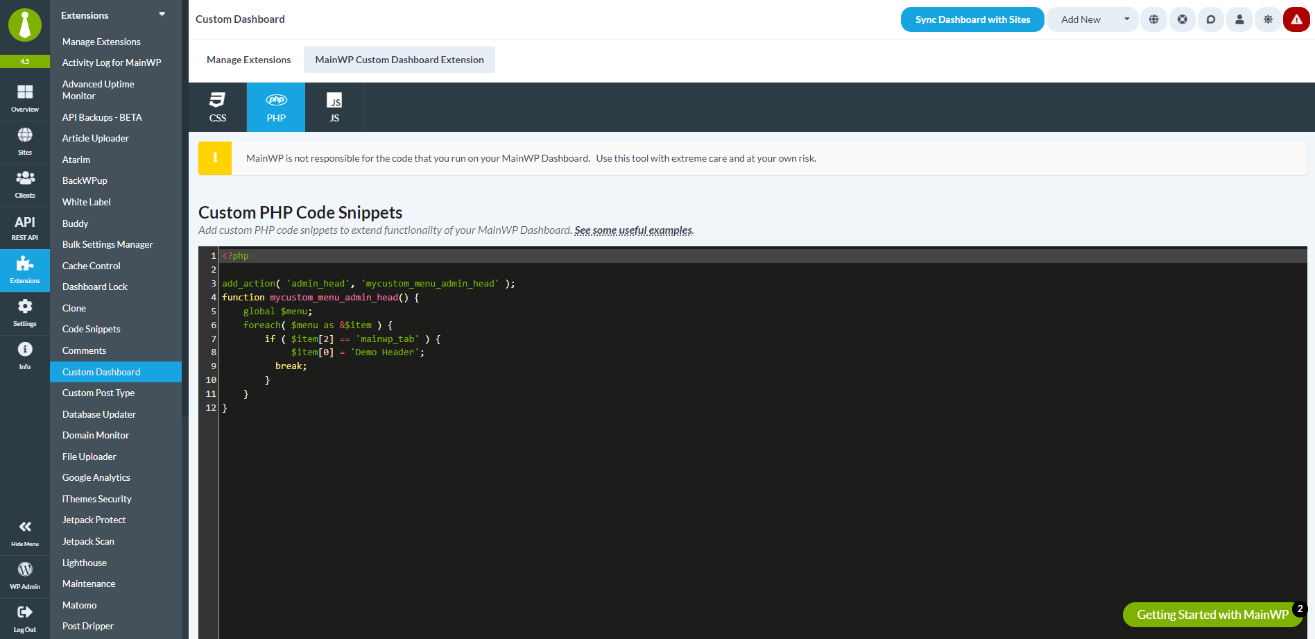
Task: Open Matomo extension
Action: click(80, 605)
